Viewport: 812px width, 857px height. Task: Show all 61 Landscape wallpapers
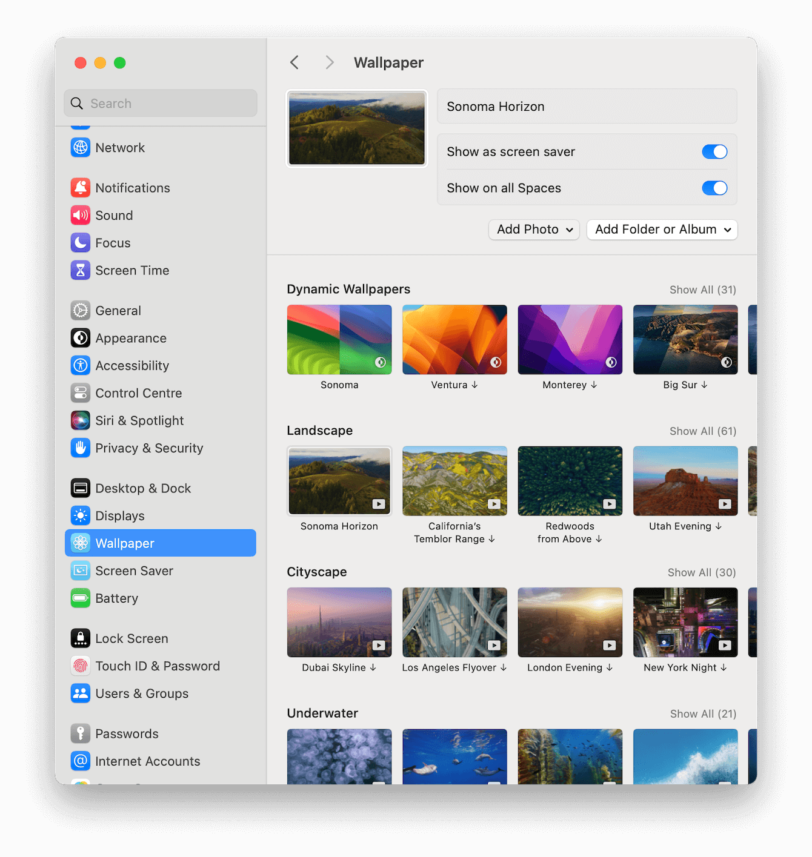(x=702, y=431)
